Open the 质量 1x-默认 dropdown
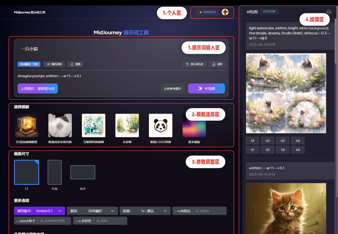The width and height of the screenshot is (338, 234). (145, 211)
